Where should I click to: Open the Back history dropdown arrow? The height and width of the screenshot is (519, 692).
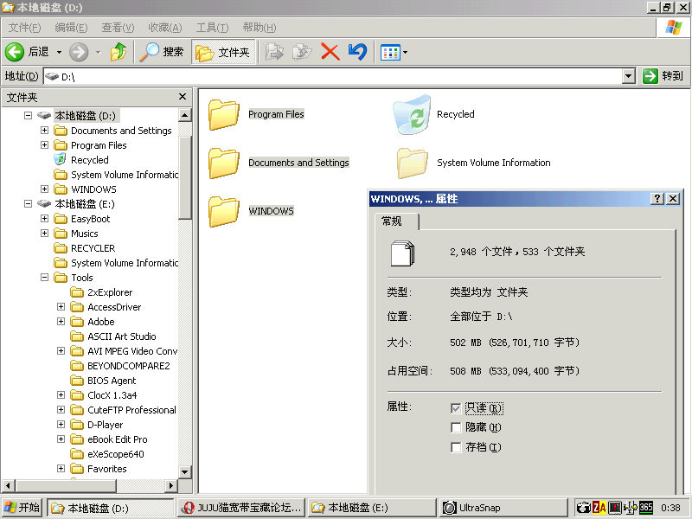pos(59,52)
